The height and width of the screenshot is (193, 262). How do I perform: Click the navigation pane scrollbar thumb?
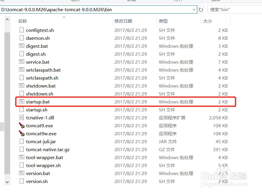tap(7, 103)
